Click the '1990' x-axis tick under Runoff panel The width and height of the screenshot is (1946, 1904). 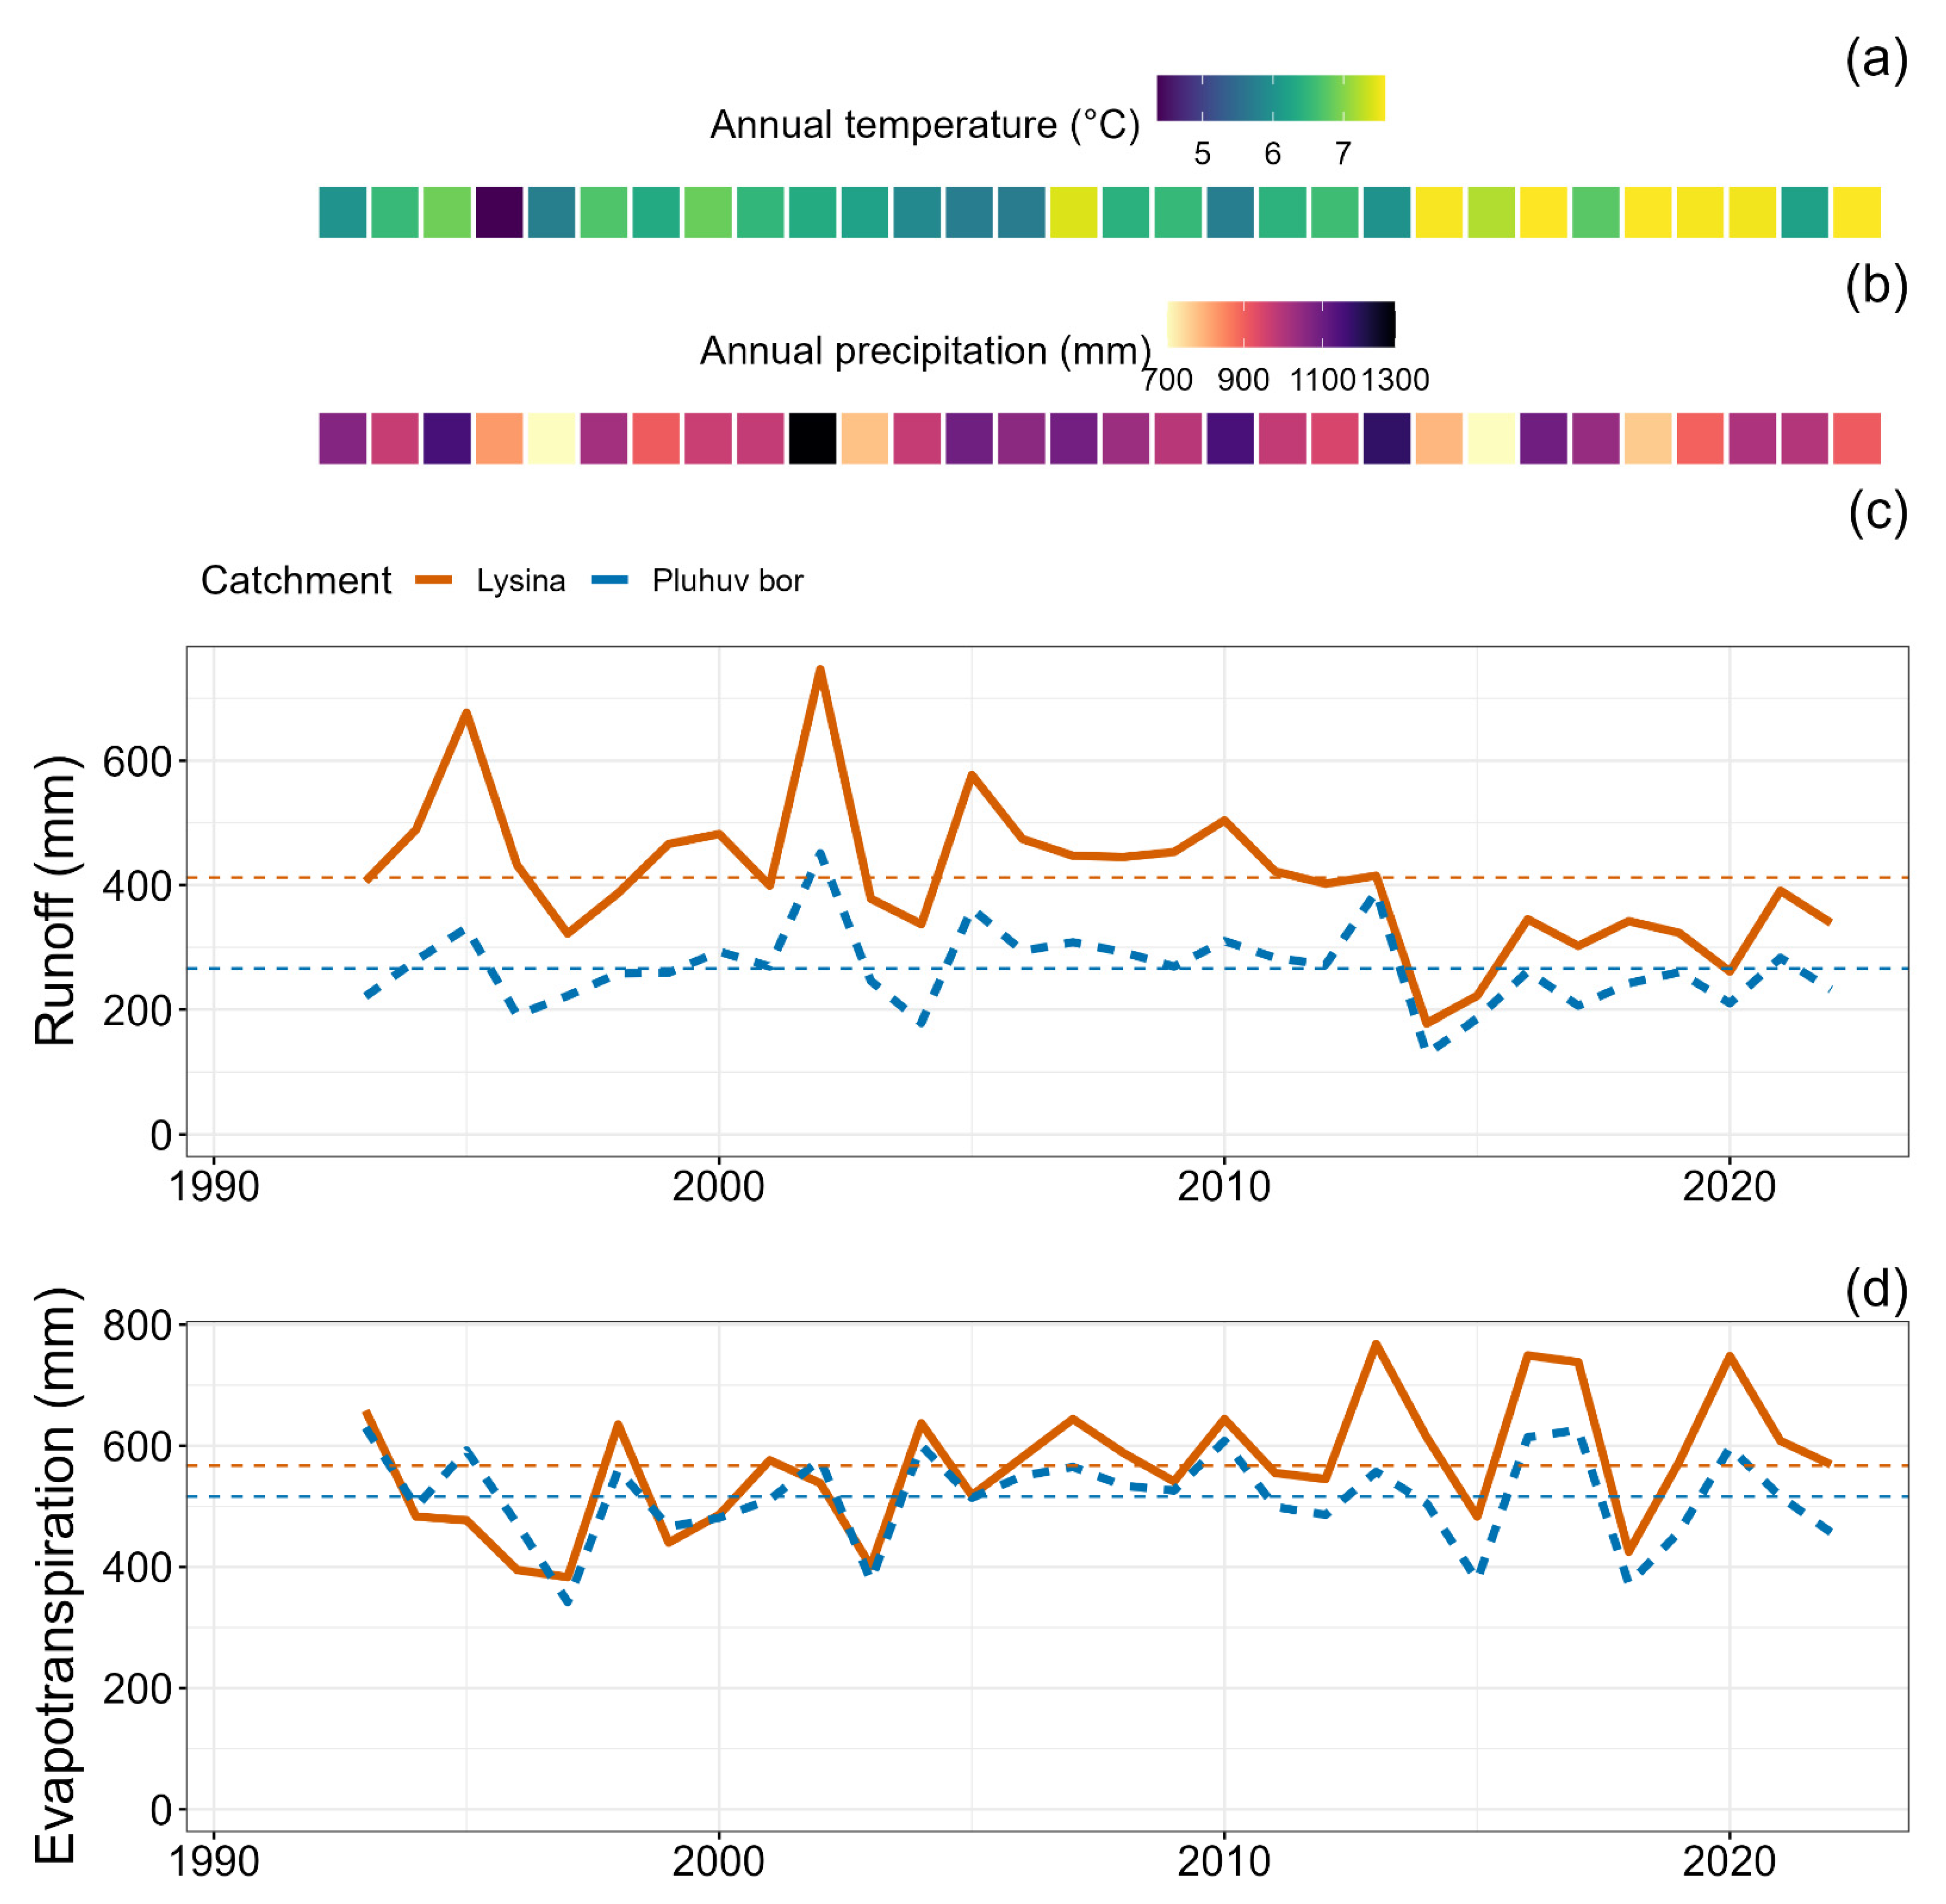[214, 1187]
